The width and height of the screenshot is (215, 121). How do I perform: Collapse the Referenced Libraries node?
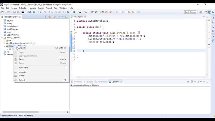[x=5, y=46]
